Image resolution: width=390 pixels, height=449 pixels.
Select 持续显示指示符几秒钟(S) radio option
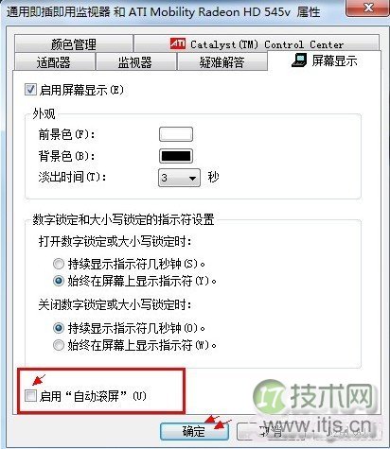[59, 264]
